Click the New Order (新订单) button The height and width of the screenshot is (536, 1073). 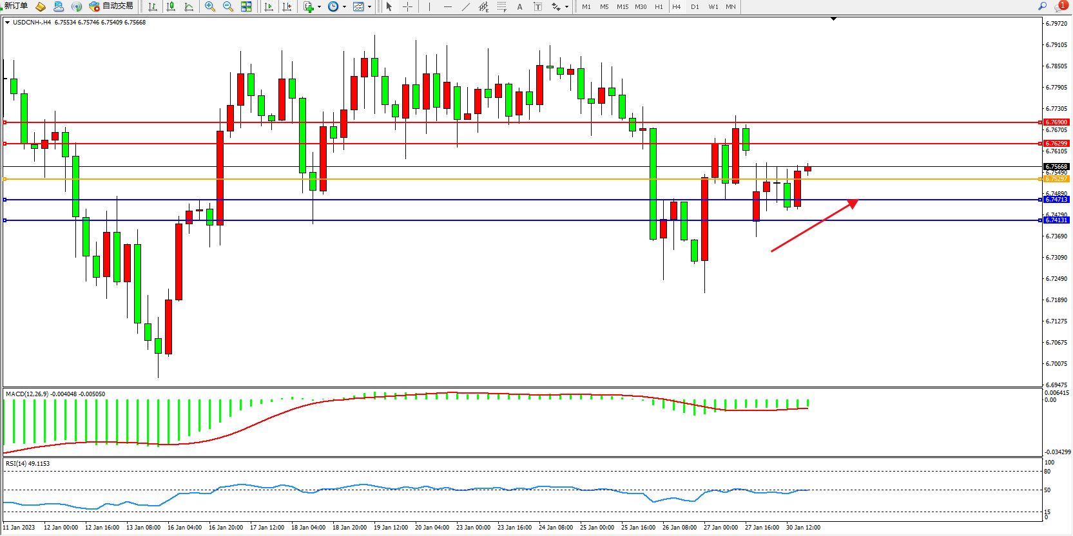[16, 6]
